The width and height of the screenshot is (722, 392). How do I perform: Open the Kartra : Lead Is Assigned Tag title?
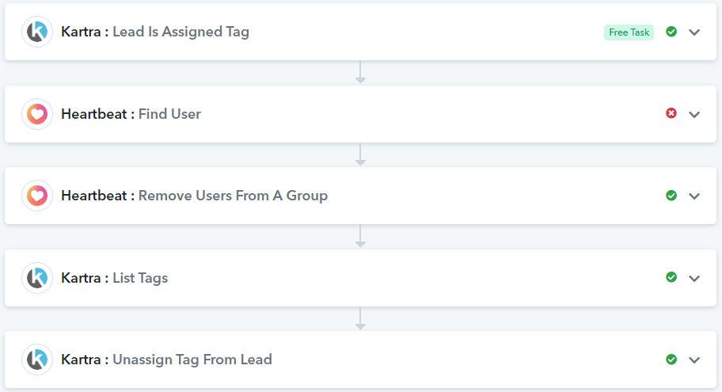(155, 32)
